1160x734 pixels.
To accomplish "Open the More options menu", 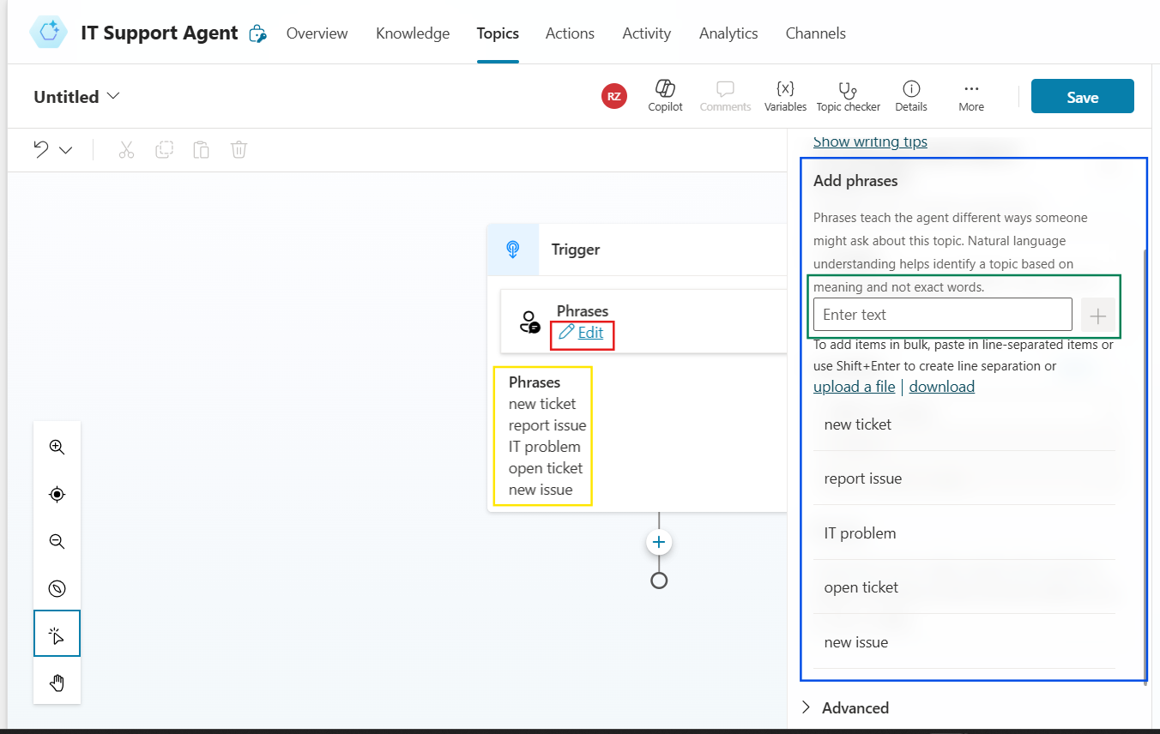I will 971,95.
